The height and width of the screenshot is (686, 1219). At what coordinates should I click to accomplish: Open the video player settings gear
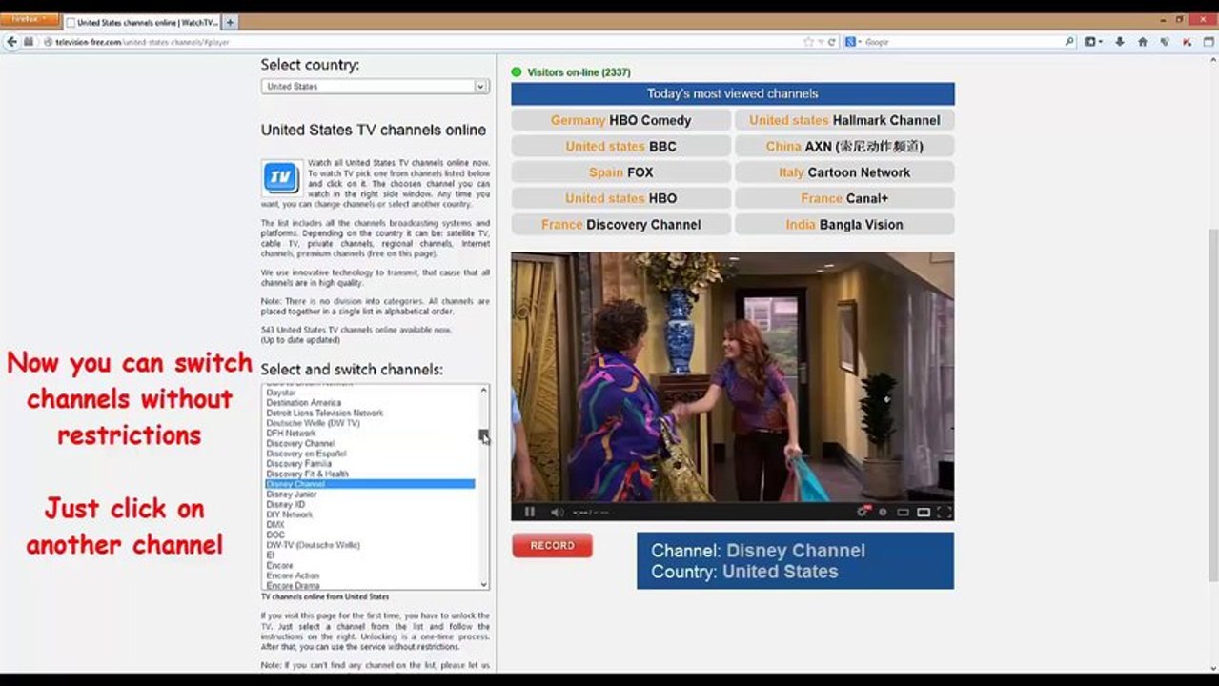863,512
